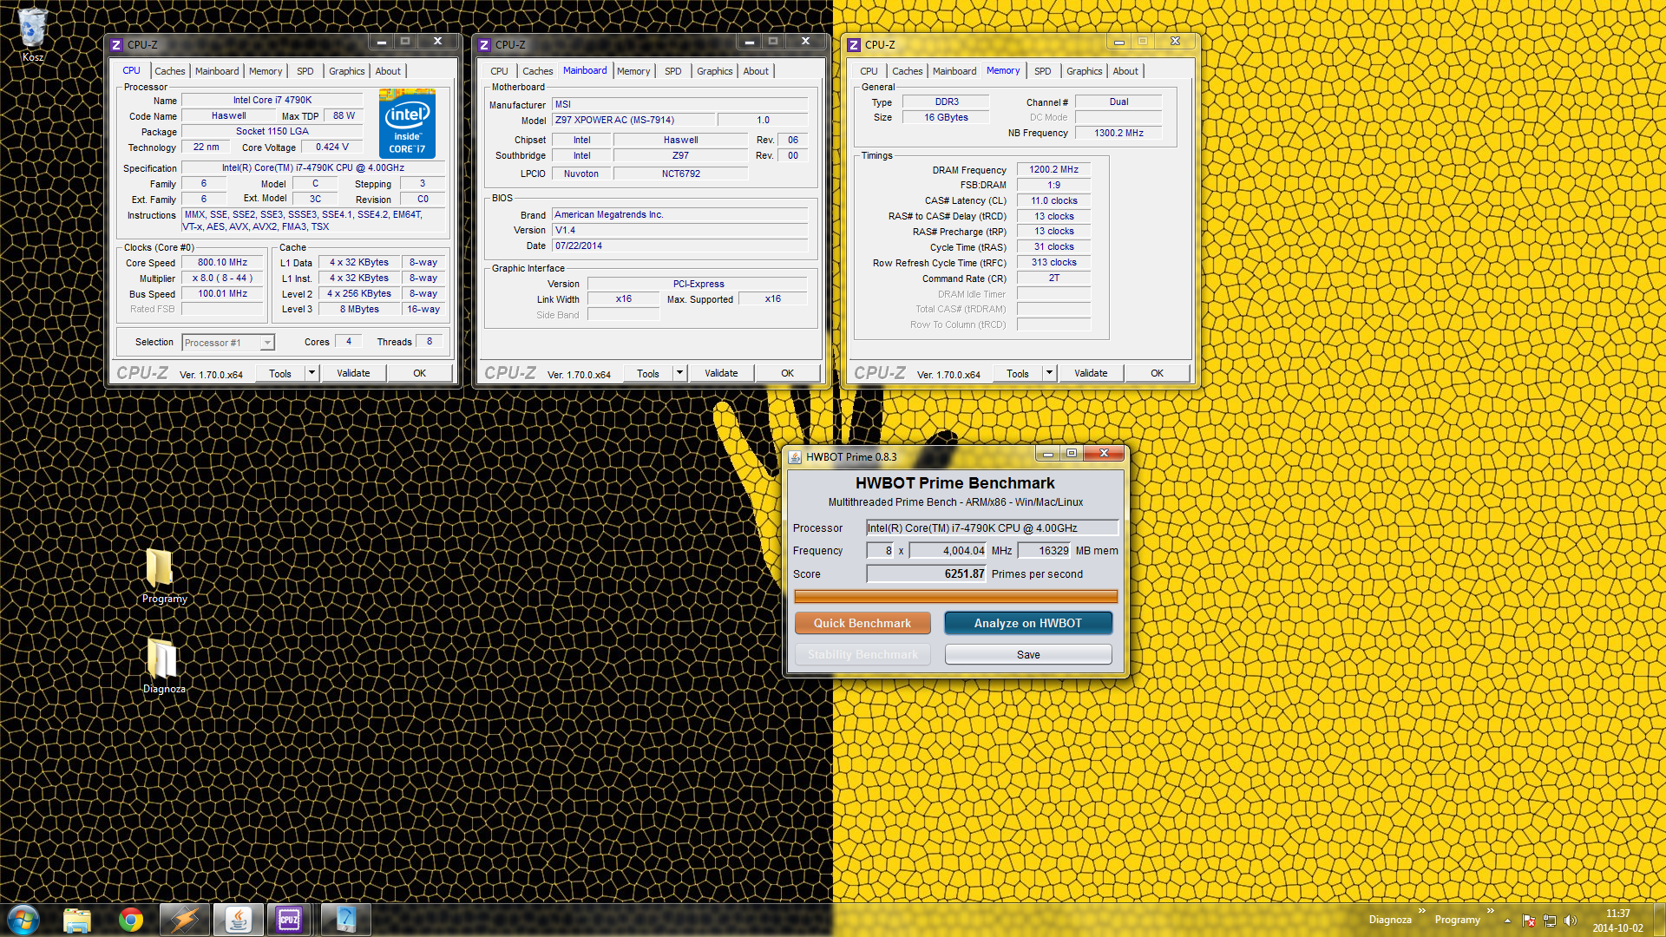
Task: Open About tab in rightmost CPU-Z window
Action: (x=1125, y=71)
